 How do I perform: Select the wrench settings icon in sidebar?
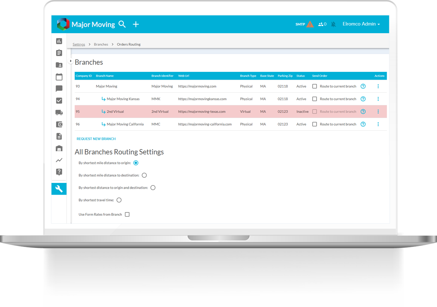pos(59,189)
